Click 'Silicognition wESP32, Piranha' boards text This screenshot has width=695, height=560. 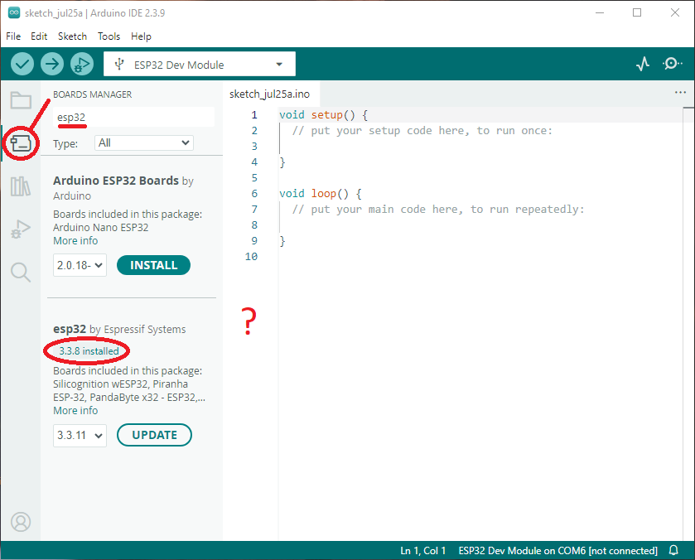(x=120, y=384)
